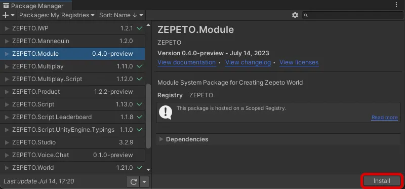Viewport: 405px width, 189px height.
Task: Select ZEPETO.Multiplay.Script in the list
Action: point(72,79)
